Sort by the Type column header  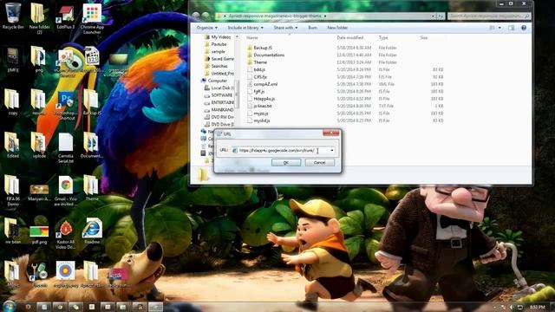click(x=383, y=37)
